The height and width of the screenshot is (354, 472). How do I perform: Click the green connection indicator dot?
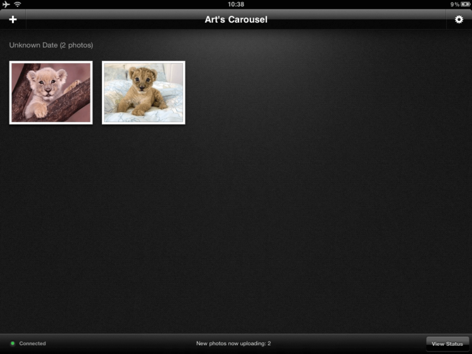[13, 343]
